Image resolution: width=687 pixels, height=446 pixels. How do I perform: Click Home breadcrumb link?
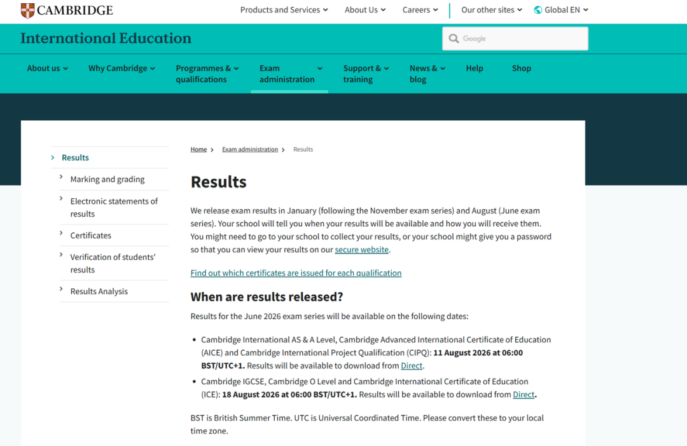click(198, 149)
